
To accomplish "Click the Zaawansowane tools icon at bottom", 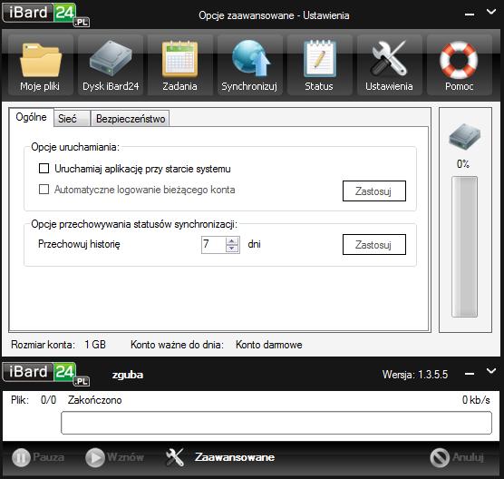I will pyautogui.click(x=175, y=457).
